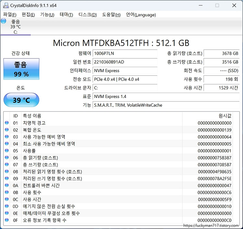Click status dot for 03 사용 가능한 예비 영역
This screenshot has width=243, height=229.
click(x=7, y=136)
